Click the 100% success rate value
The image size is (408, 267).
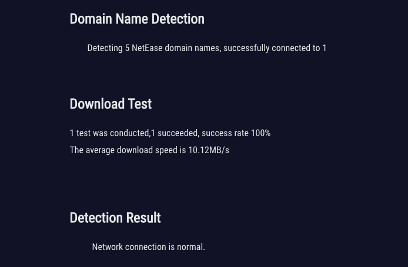point(260,133)
